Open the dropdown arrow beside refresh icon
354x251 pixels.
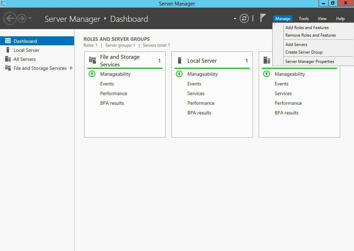(x=235, y=19)
